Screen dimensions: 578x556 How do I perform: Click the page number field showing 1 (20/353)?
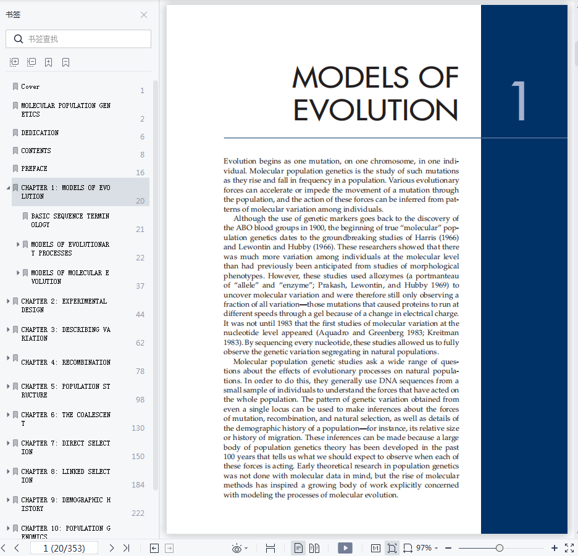(x=64, y=548)
